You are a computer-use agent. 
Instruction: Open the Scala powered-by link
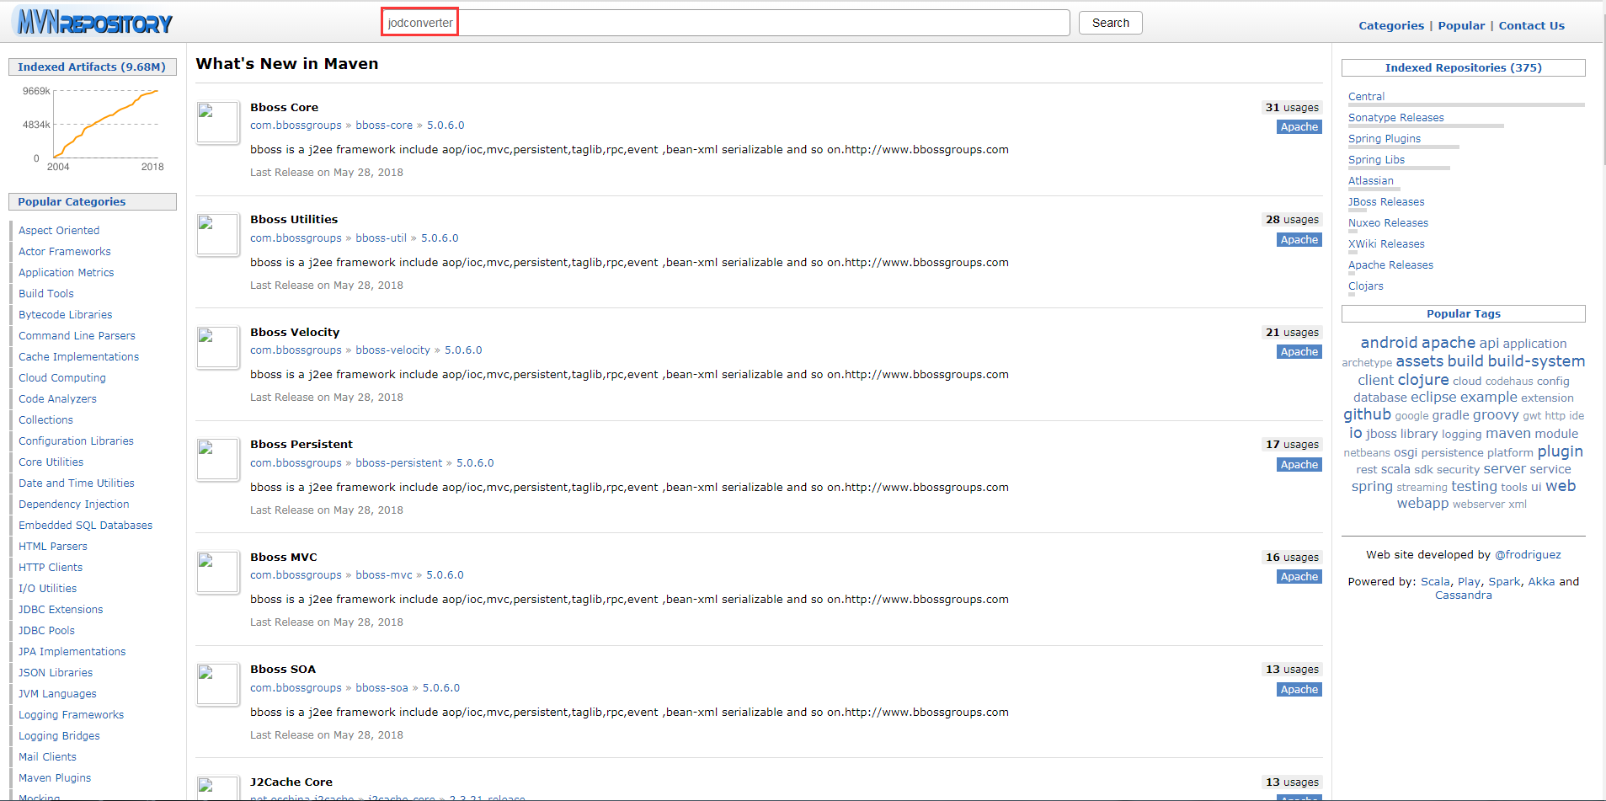(1435, 581)
